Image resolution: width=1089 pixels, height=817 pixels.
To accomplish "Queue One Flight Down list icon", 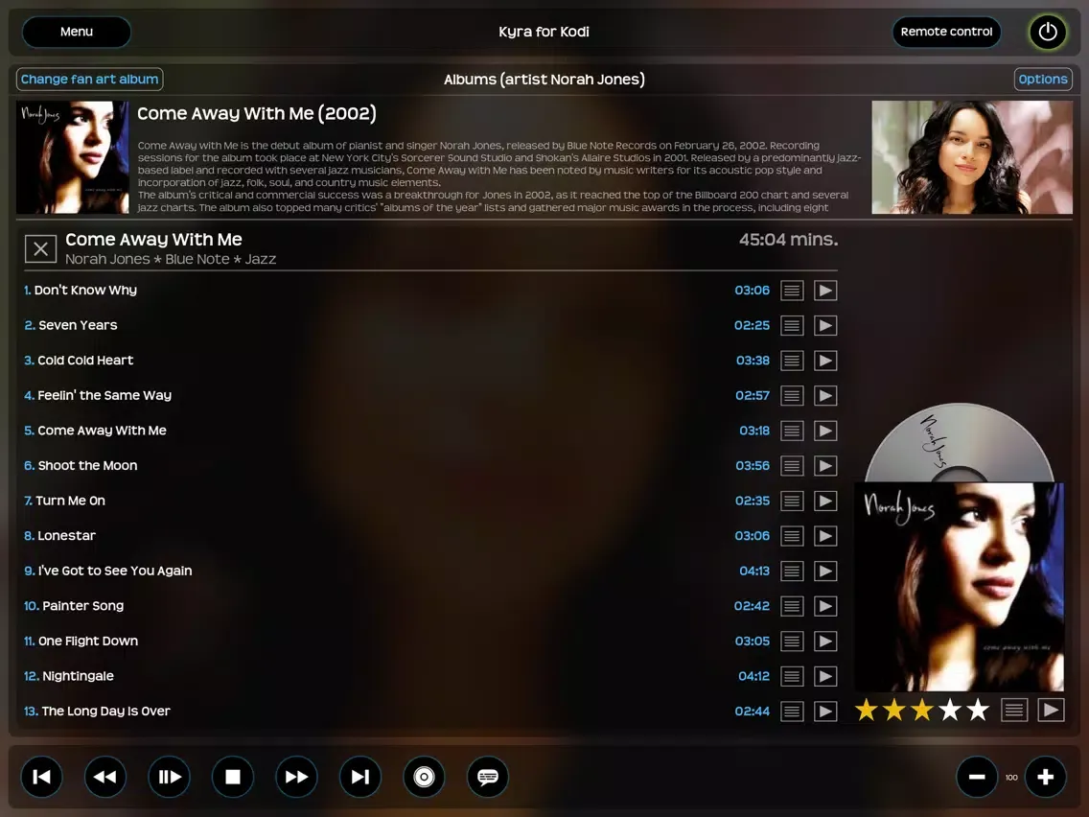I will [x=792, y=642].
